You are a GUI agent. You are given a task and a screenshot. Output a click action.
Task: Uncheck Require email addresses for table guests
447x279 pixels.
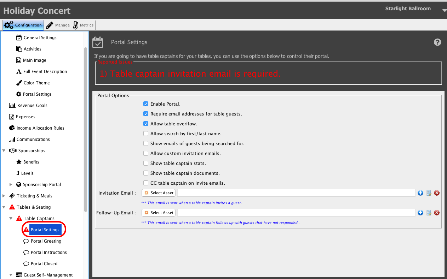point(146,114)
